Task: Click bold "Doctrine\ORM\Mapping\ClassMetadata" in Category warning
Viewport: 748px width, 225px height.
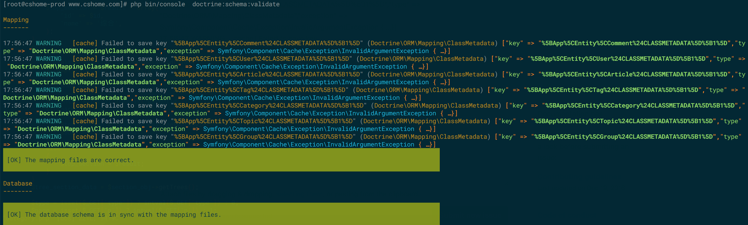Action: coord(101,113)
